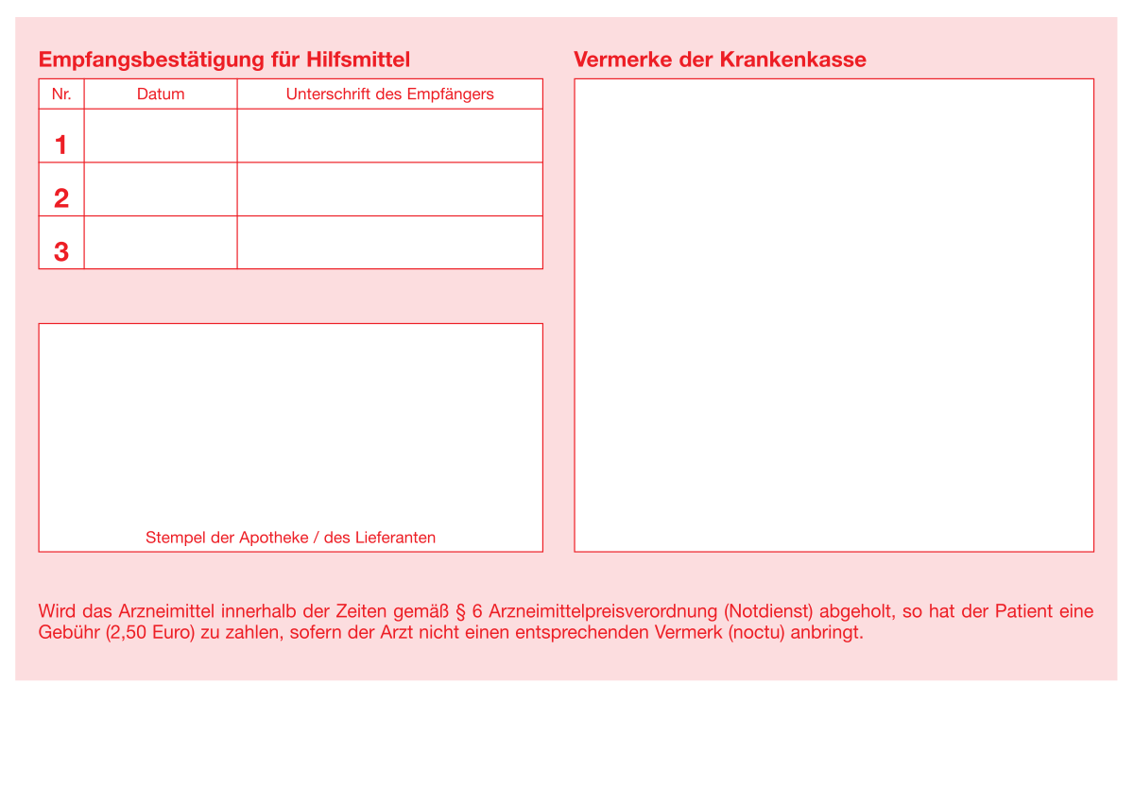Click the signature field in row 1
1134x804 pixels.
pyautogui.click(x=389, y=136)
